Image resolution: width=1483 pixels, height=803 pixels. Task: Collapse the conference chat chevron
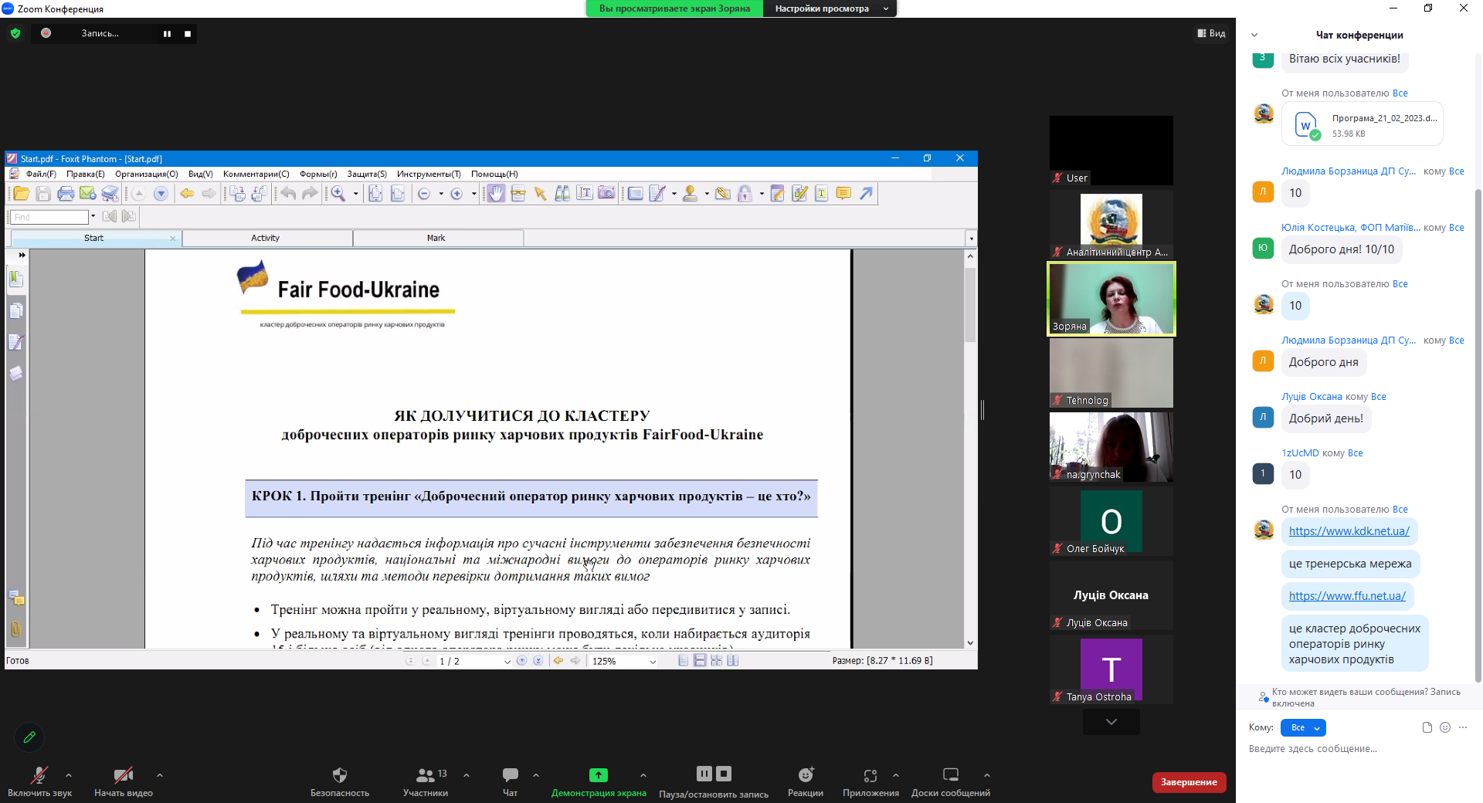coord(1254,35)
